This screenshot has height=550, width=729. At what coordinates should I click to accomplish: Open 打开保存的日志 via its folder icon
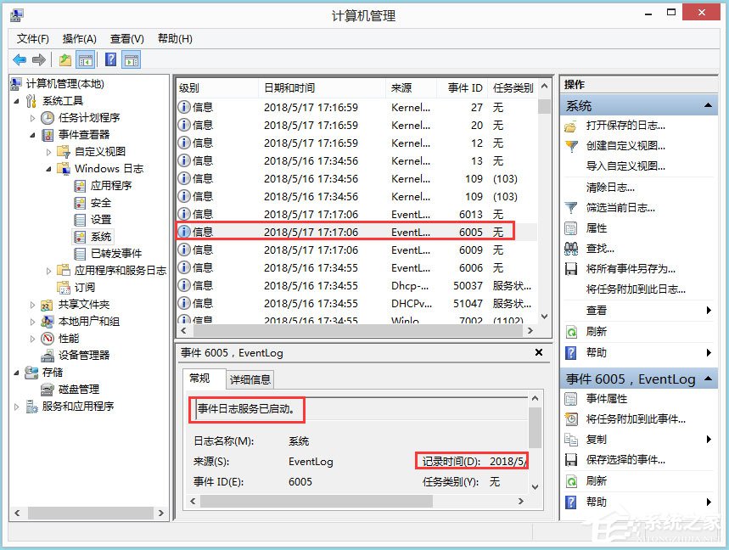[x=571, y=126]
